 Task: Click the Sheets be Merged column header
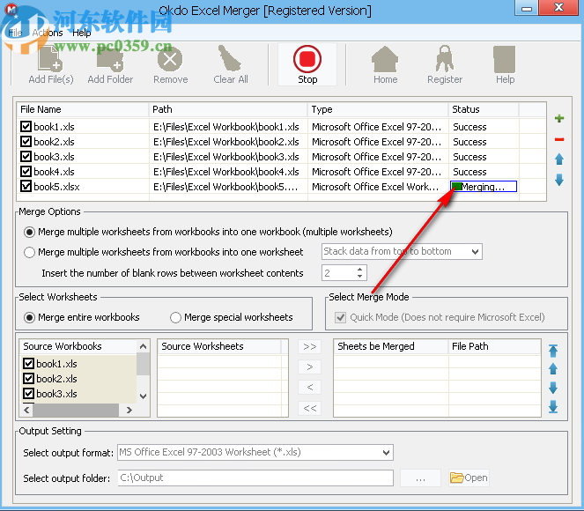(391, 346)
